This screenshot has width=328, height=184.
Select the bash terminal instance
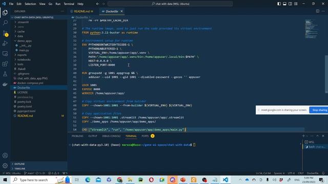[x=315, y=147]
